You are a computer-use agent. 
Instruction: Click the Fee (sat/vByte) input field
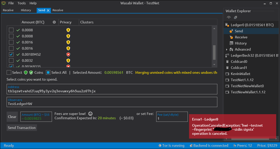172,117
